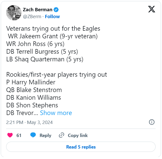The width and height of the screenshot is (162, 159).
Task: Click the 'QB Blake Stenstrom' text line
Action: [34, 90]
